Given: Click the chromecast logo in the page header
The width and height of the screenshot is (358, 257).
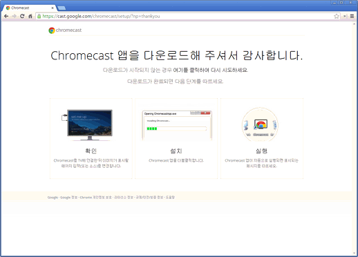Looking at the screenshot, I should coord(65,30).
